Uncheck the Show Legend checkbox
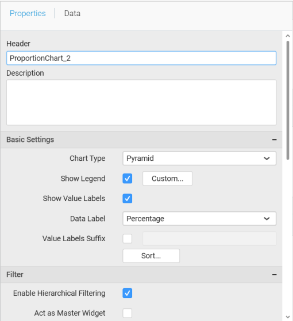Viewport: 293px width, 321px height. coord(128,179)
